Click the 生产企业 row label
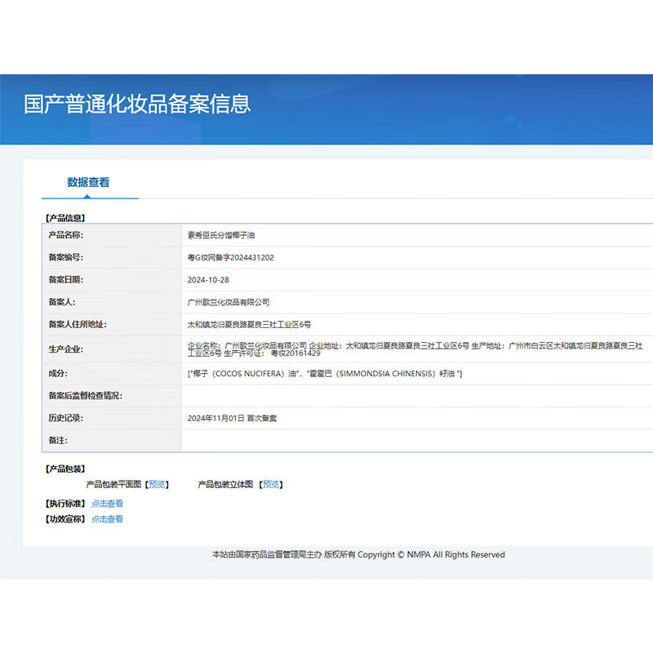653x653 pixels. [66, 349]
